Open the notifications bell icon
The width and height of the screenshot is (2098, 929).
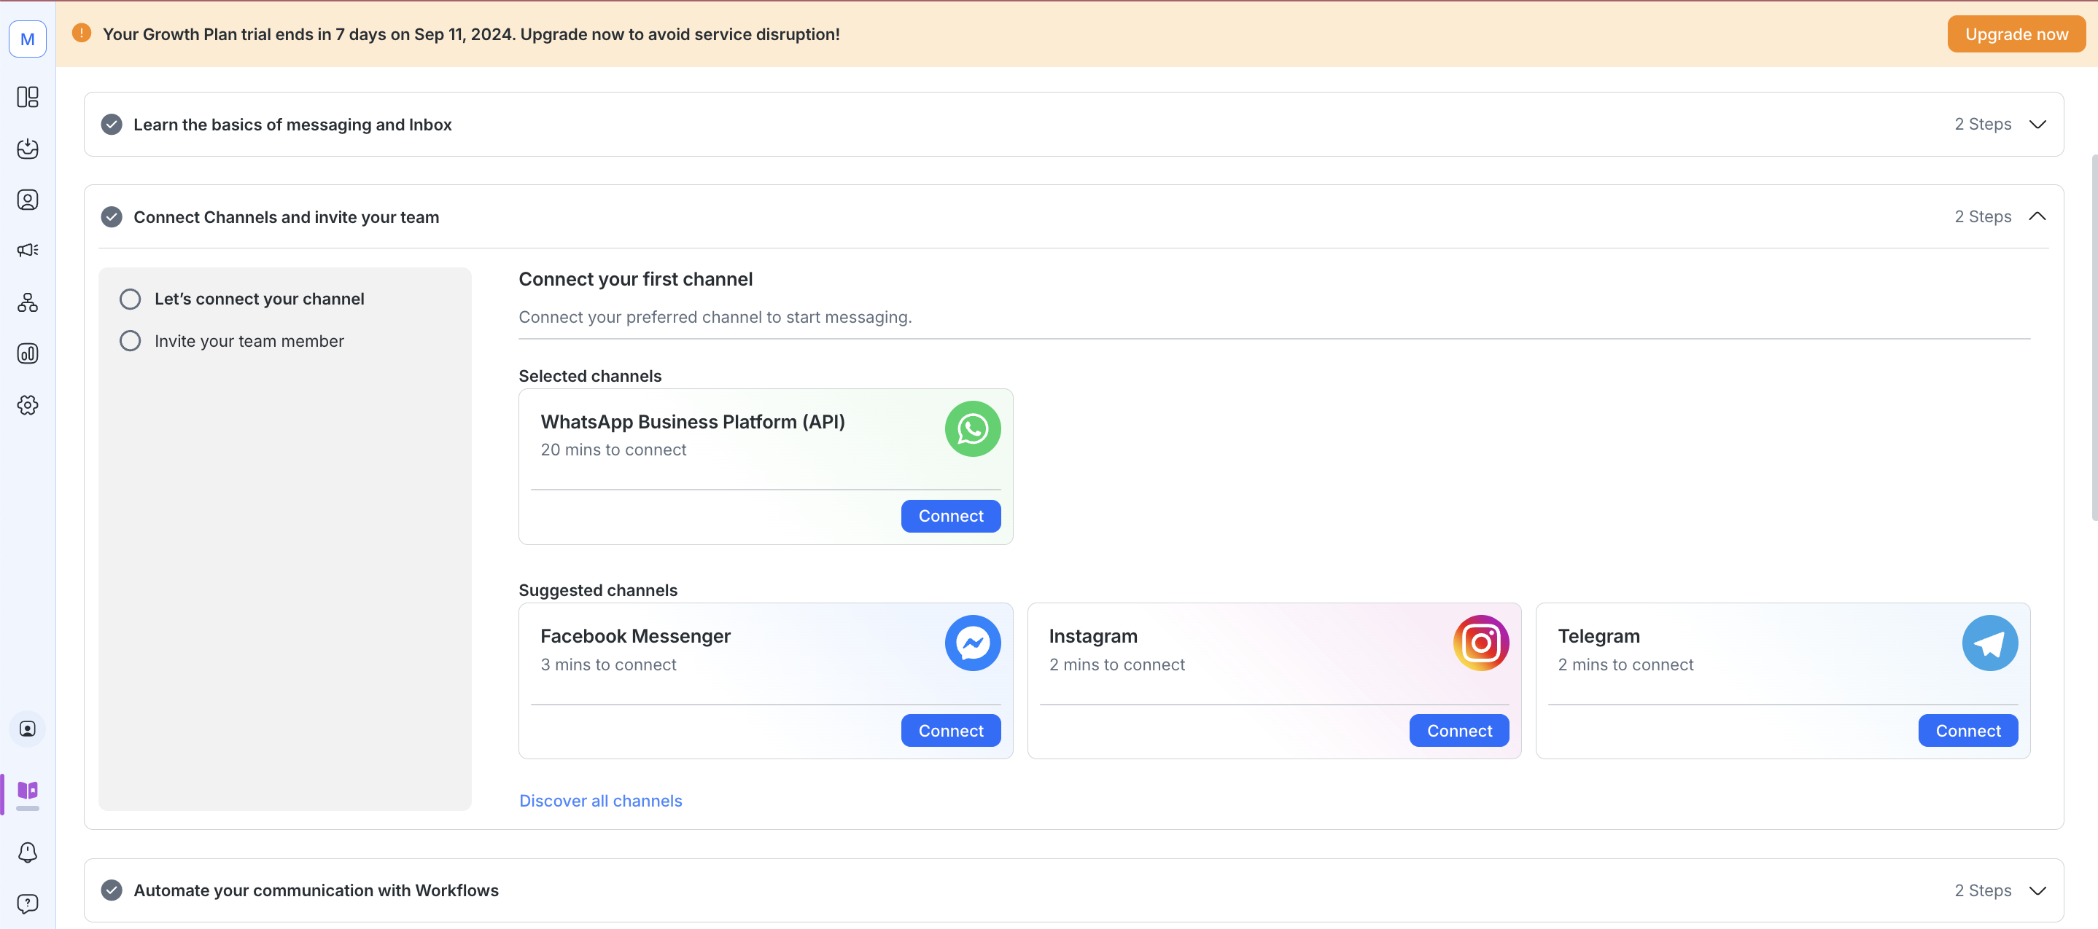coord(28,852)
